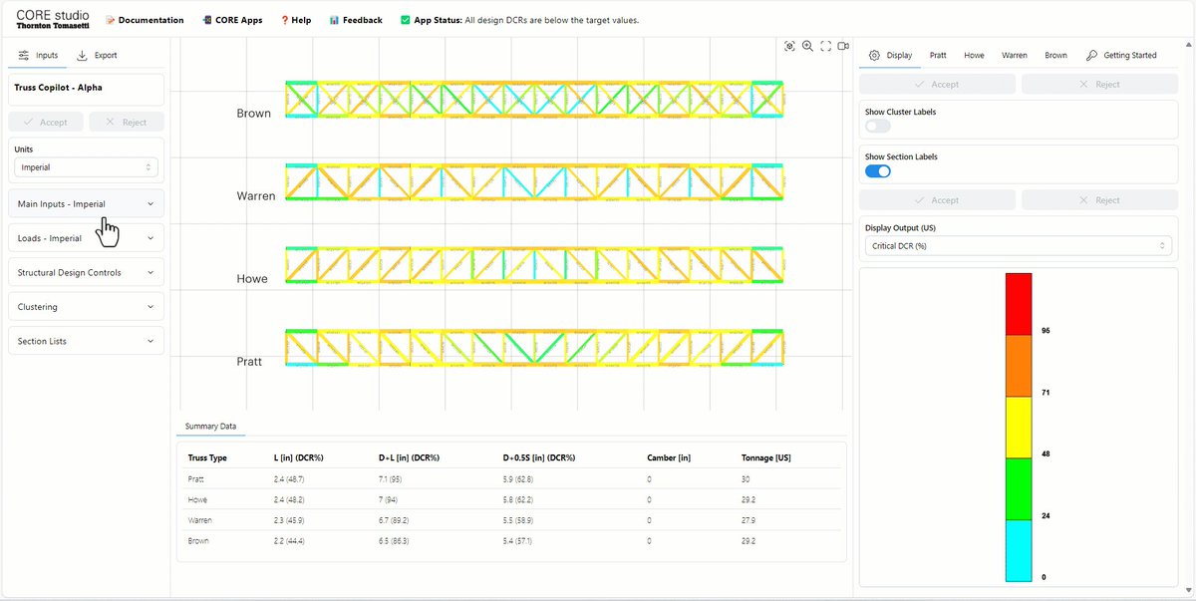The width and height of the screenshot is (1196, 601).
Task: Click the Brown row in summary table
Action: [x=511, y=540]
